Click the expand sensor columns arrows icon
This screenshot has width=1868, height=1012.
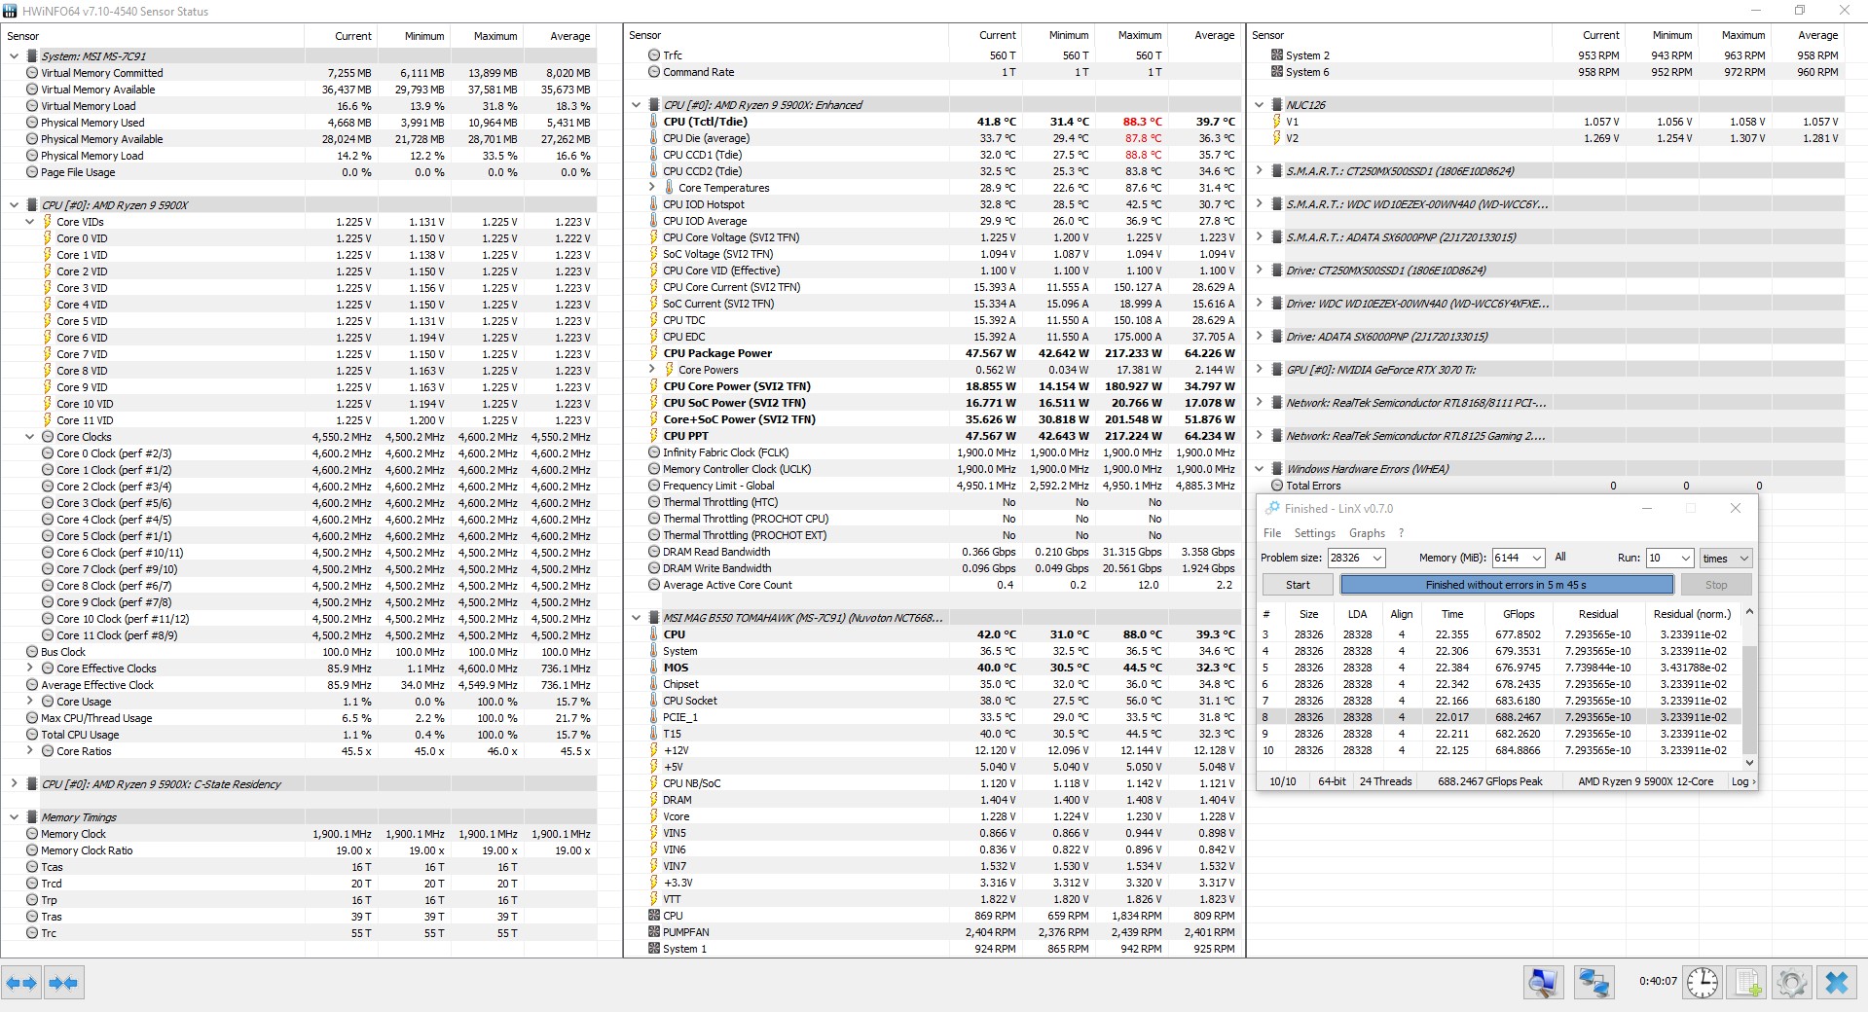[x=21, y=983]
